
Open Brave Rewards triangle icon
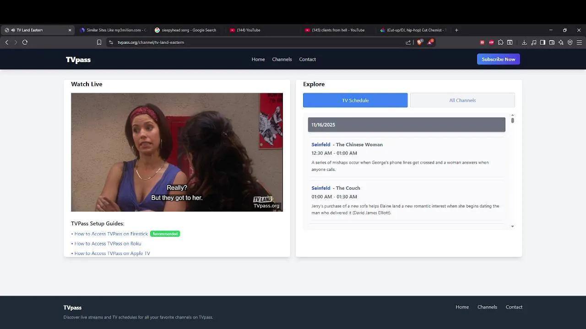pyautogui.click(x=430, y=42)
